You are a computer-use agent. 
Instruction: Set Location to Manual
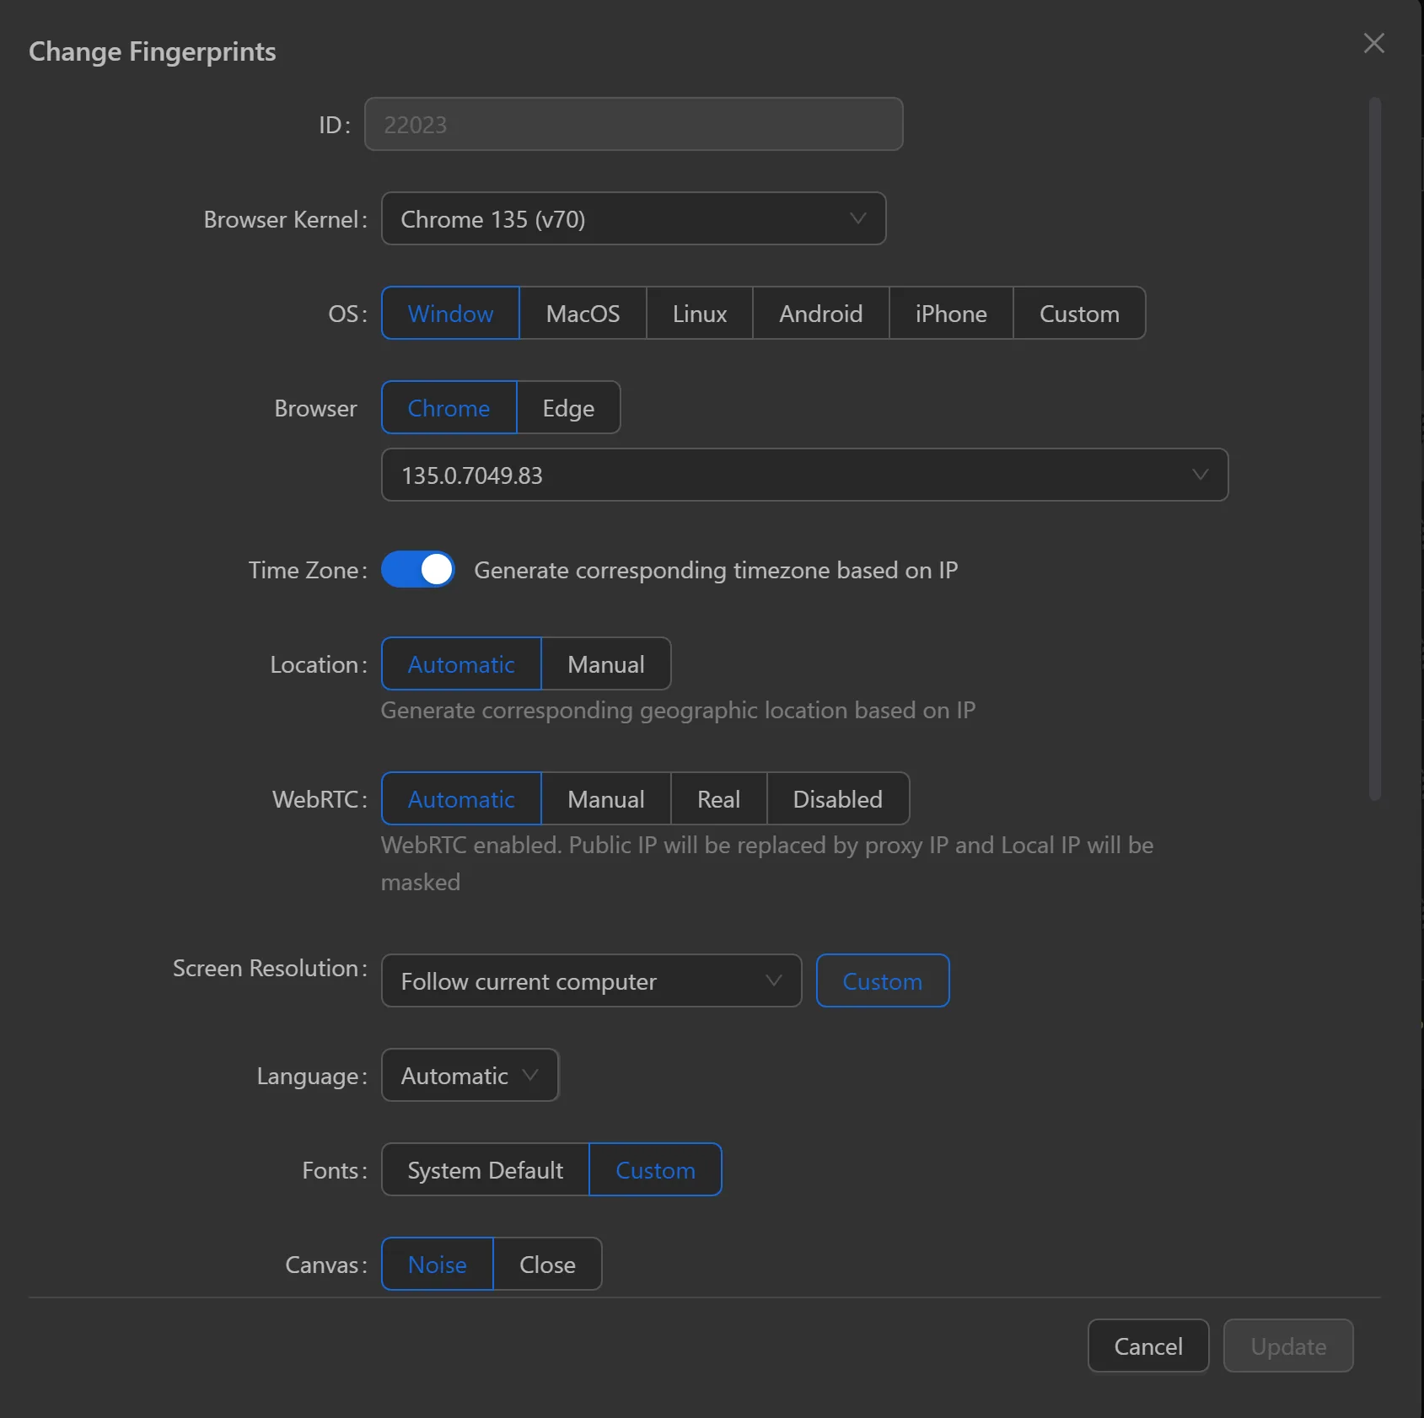(x=605, y=664)
